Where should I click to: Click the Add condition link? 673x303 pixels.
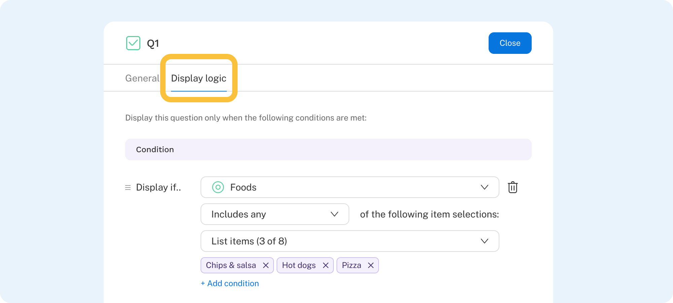pos(230,283)
